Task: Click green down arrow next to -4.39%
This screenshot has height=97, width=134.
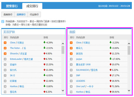Action: tap(44, 42)
